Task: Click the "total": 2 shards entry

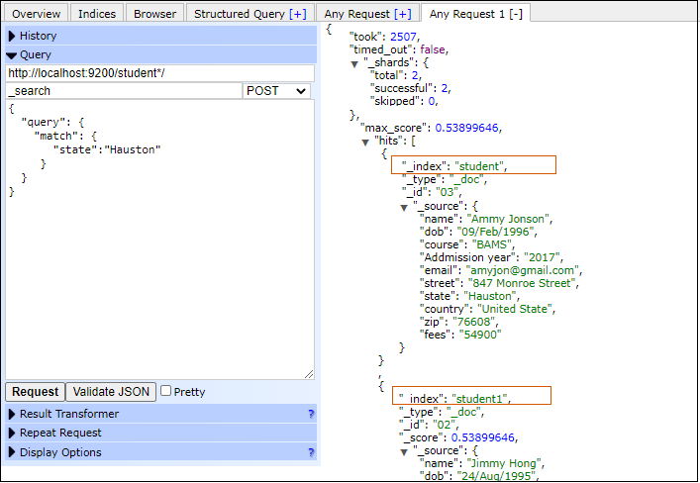Action: click(395, 75)
